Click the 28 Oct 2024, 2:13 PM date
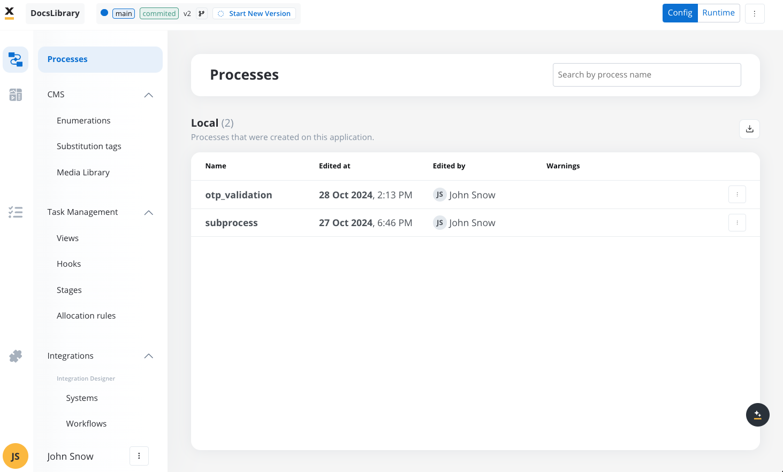The width and height of the screenshot is (783, 472). click(x=366, y=195)
